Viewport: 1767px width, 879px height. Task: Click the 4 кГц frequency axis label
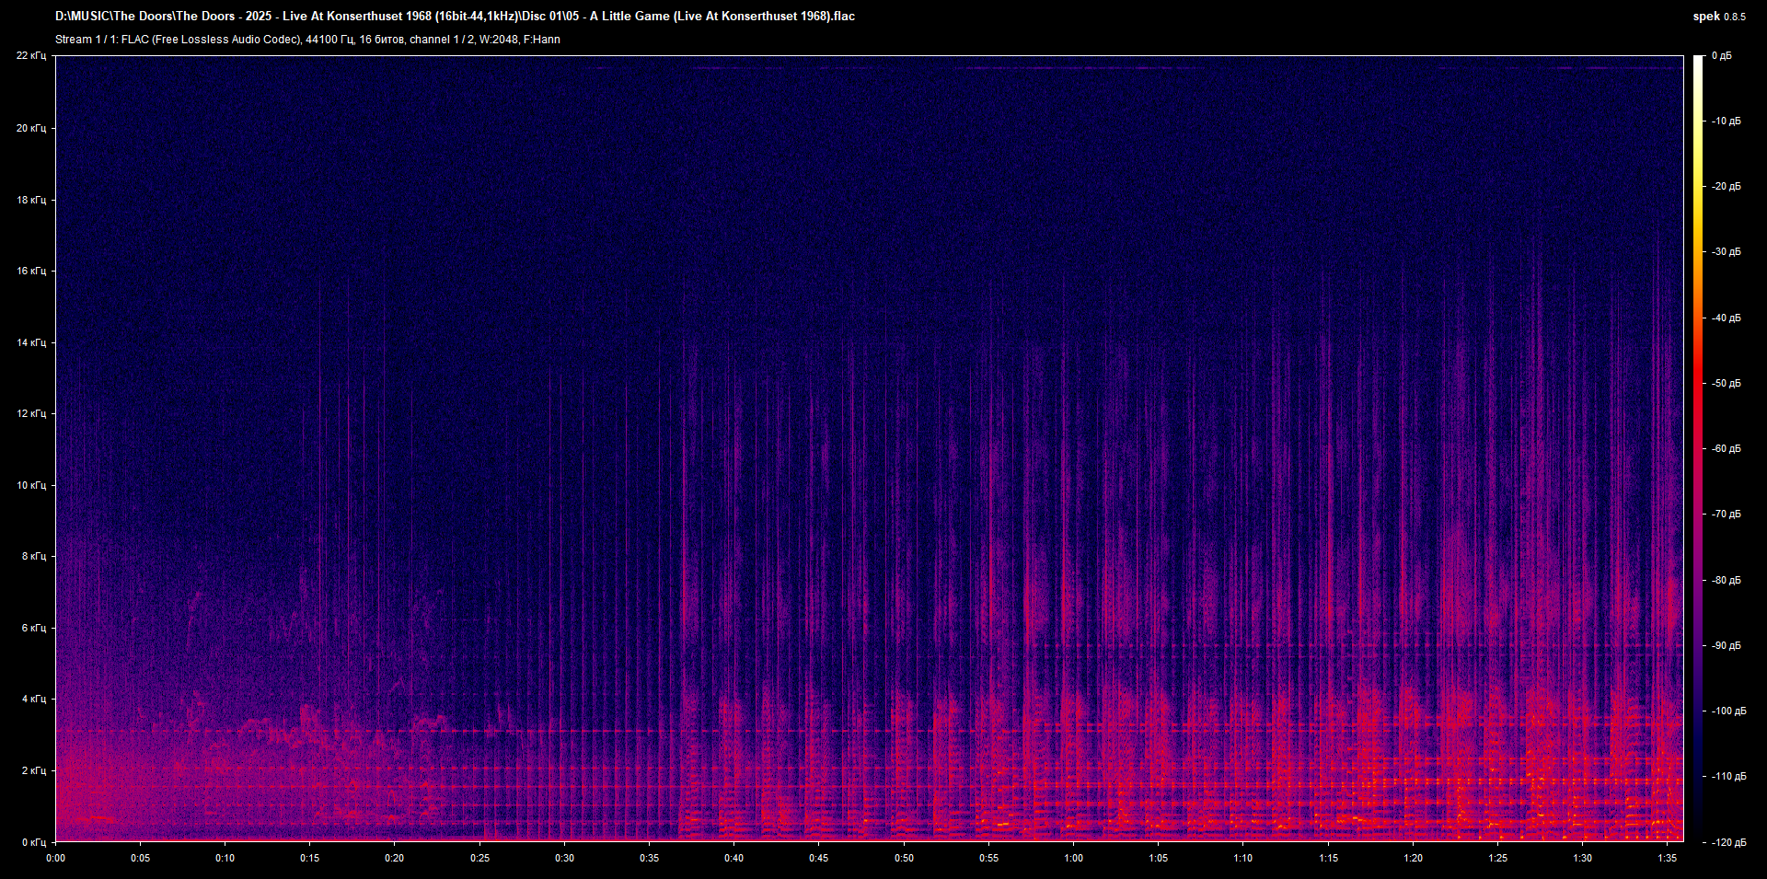click(33, 699)
